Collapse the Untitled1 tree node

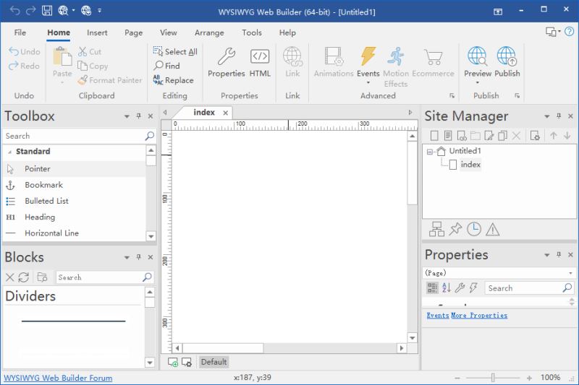coord(430,152)
